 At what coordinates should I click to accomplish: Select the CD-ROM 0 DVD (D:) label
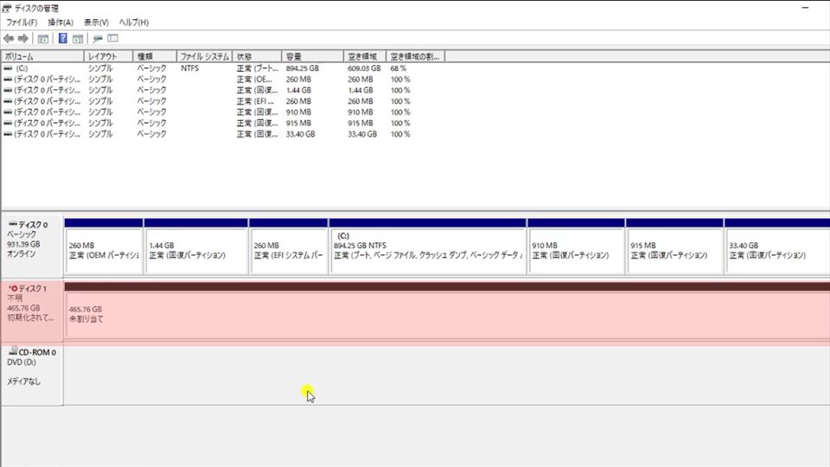tap(32, 374)
